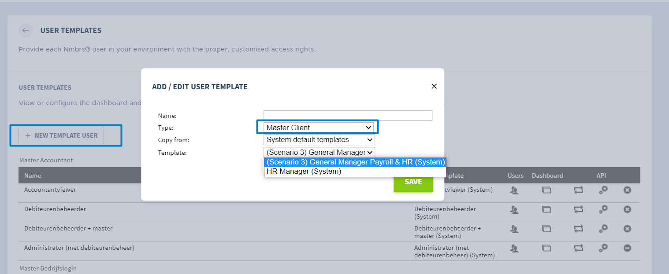View users of Debiteurenbeheerder + master
The image size is (669, 274).
click(514, 229)
